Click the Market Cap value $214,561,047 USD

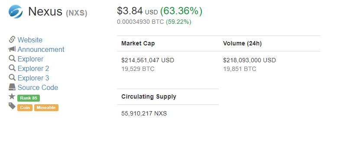pyautogui.click(x=148, y=60)
